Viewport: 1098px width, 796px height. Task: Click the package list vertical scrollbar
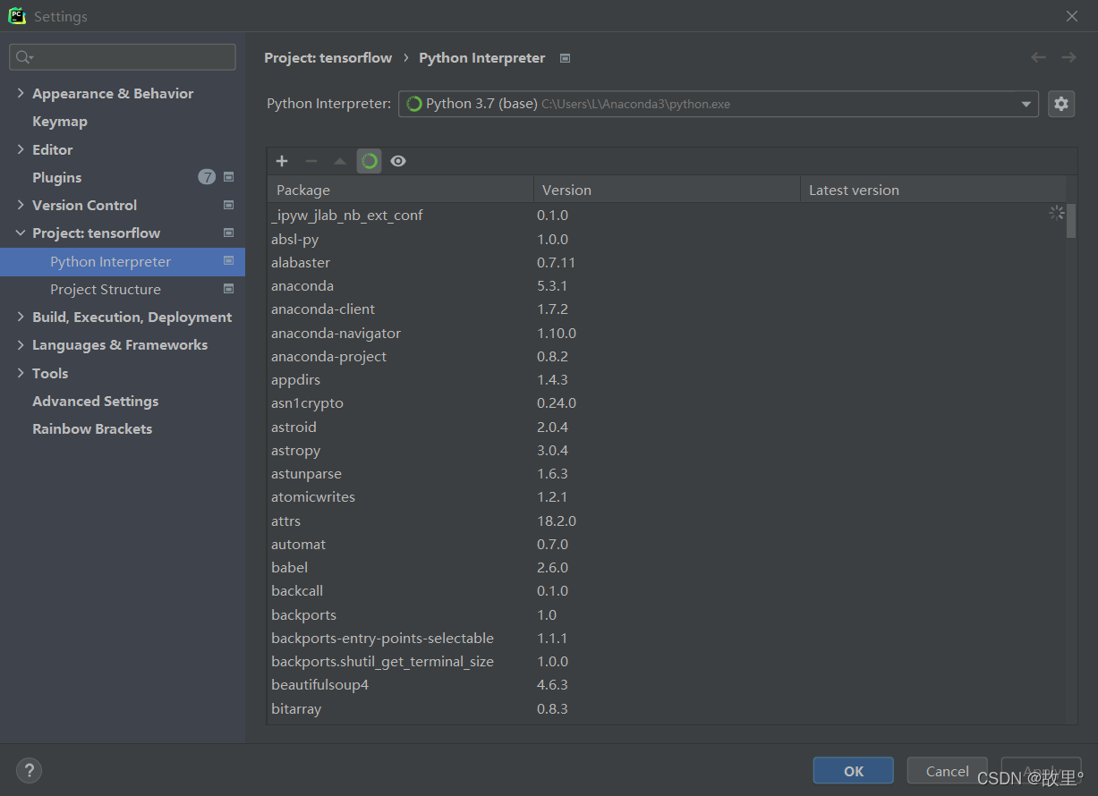coord(1071,220)
